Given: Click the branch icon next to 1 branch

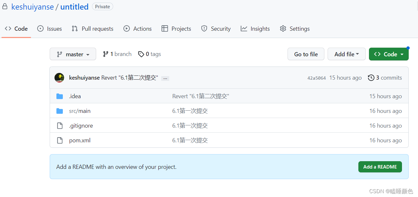Looking at the screenshot, I should pos(105,54).
